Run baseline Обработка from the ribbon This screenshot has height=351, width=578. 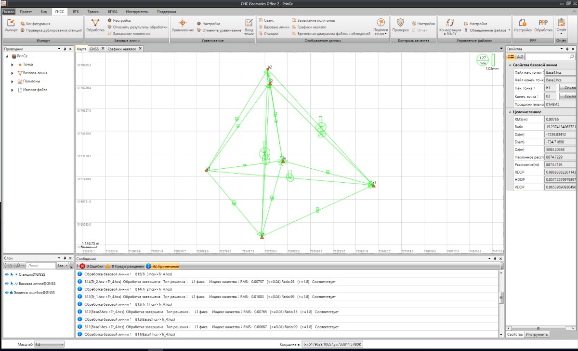95,25
